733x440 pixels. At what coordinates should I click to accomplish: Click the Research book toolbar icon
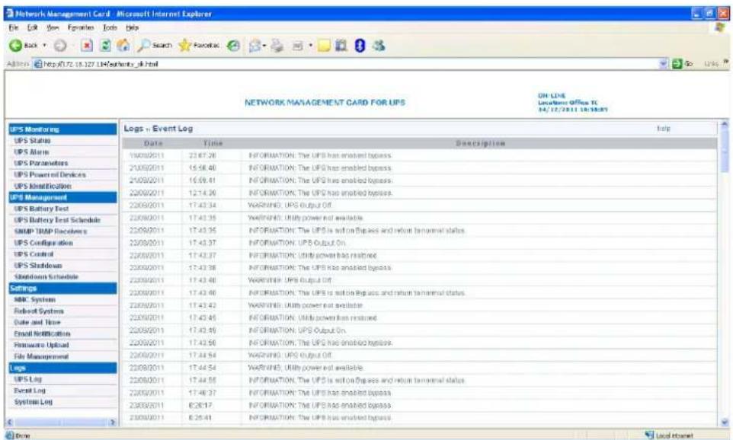[341, 46]
